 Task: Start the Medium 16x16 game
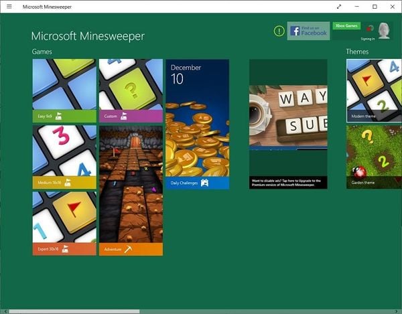(64, 157)
